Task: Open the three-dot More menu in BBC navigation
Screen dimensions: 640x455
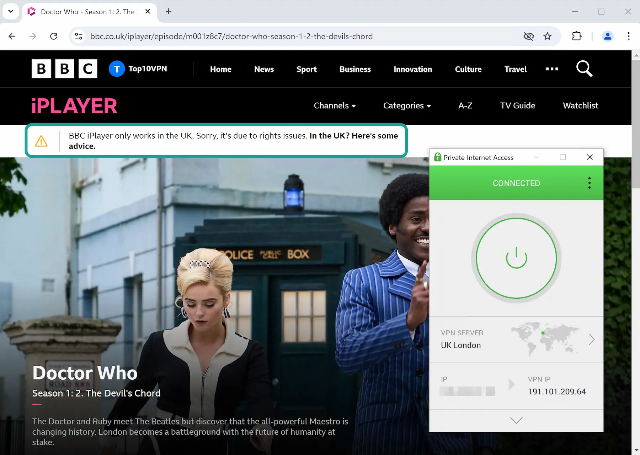Action: coord(552,69)
